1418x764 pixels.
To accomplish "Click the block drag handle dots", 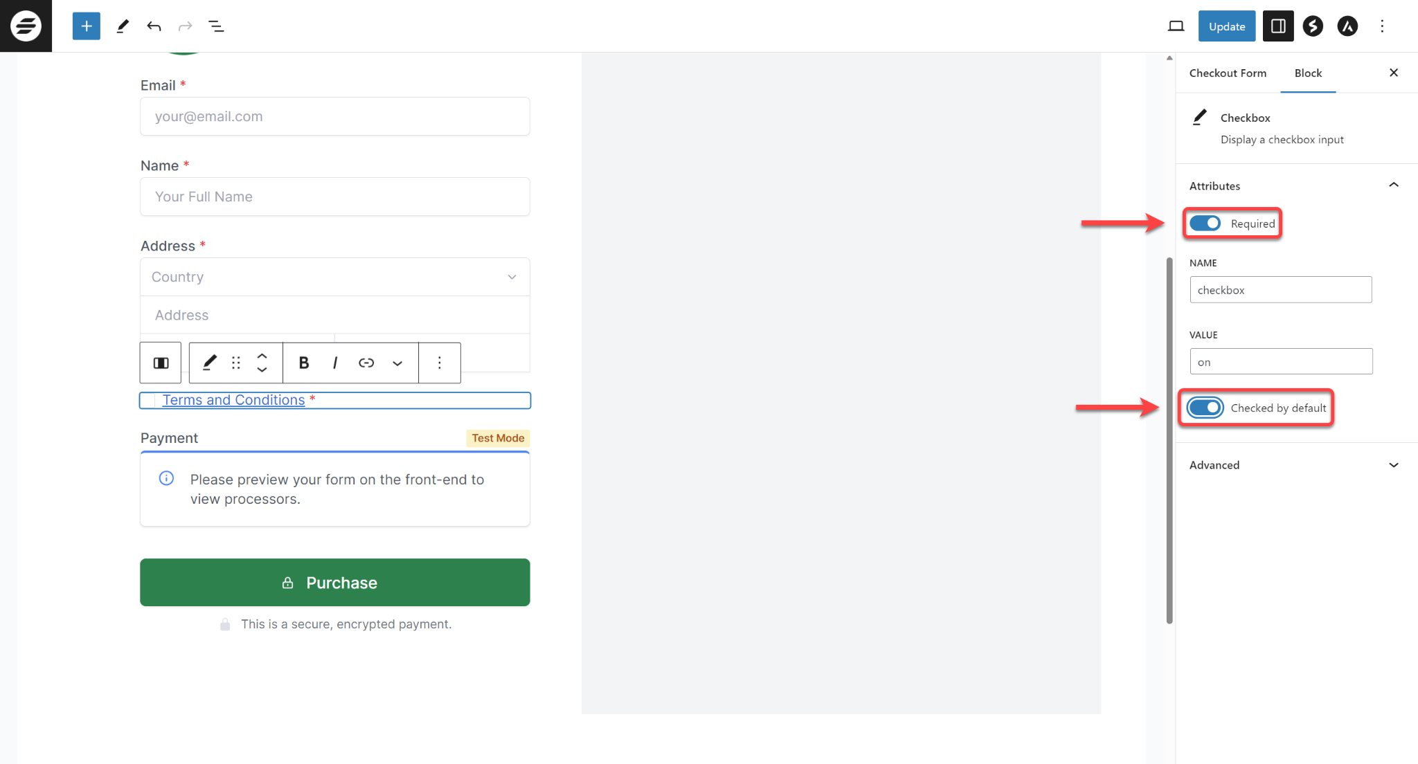I will [x=235, y=363].
